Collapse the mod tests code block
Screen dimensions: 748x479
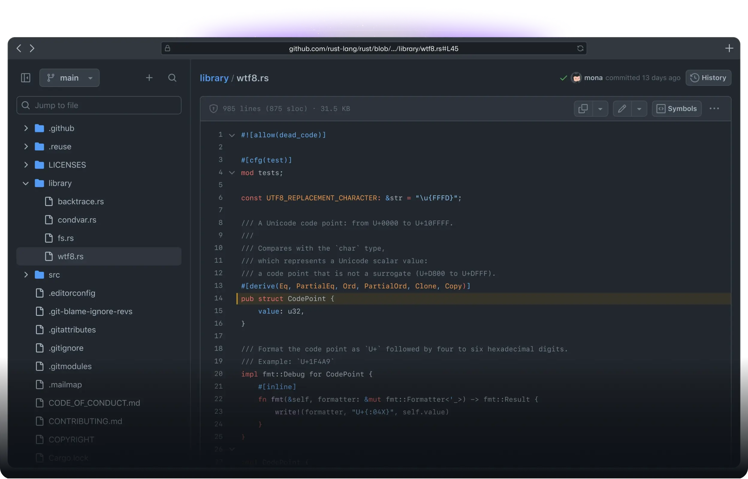pos(232,173)
